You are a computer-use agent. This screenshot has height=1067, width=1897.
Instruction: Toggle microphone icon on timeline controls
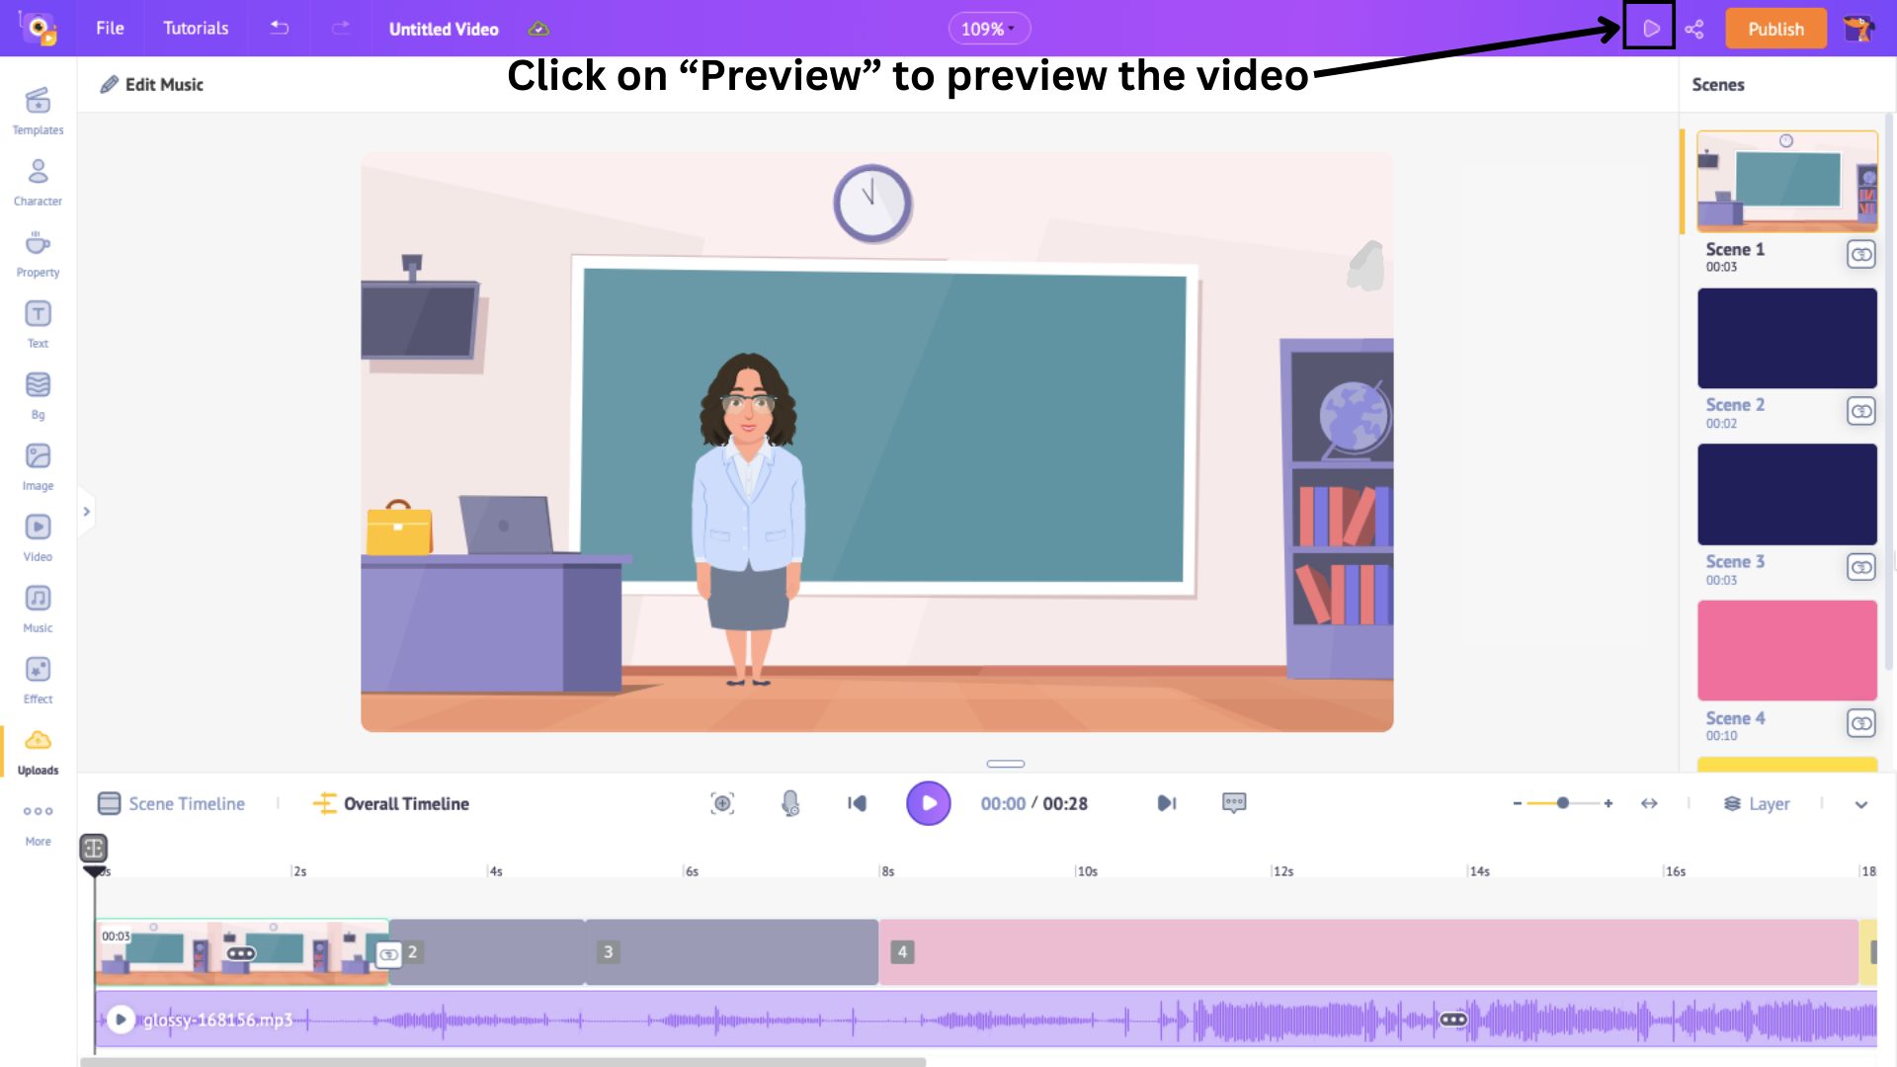click(x=788, y=804)
